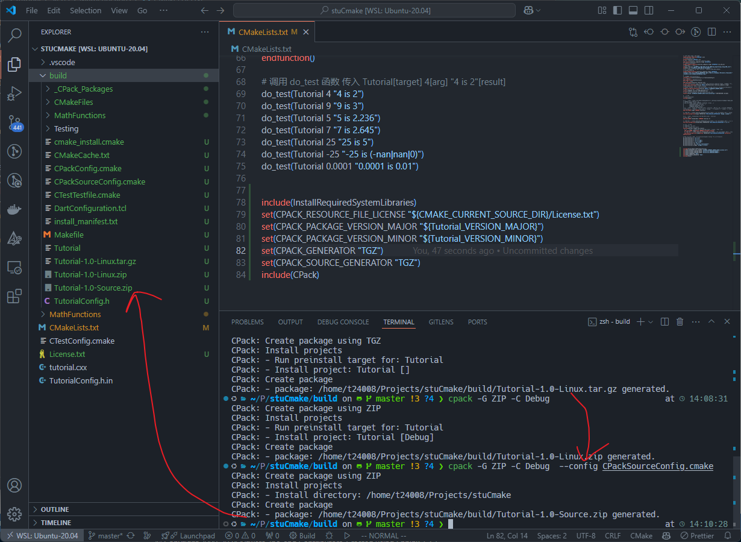
Task: Open the Run and Debug view
Action: (14, 93)
